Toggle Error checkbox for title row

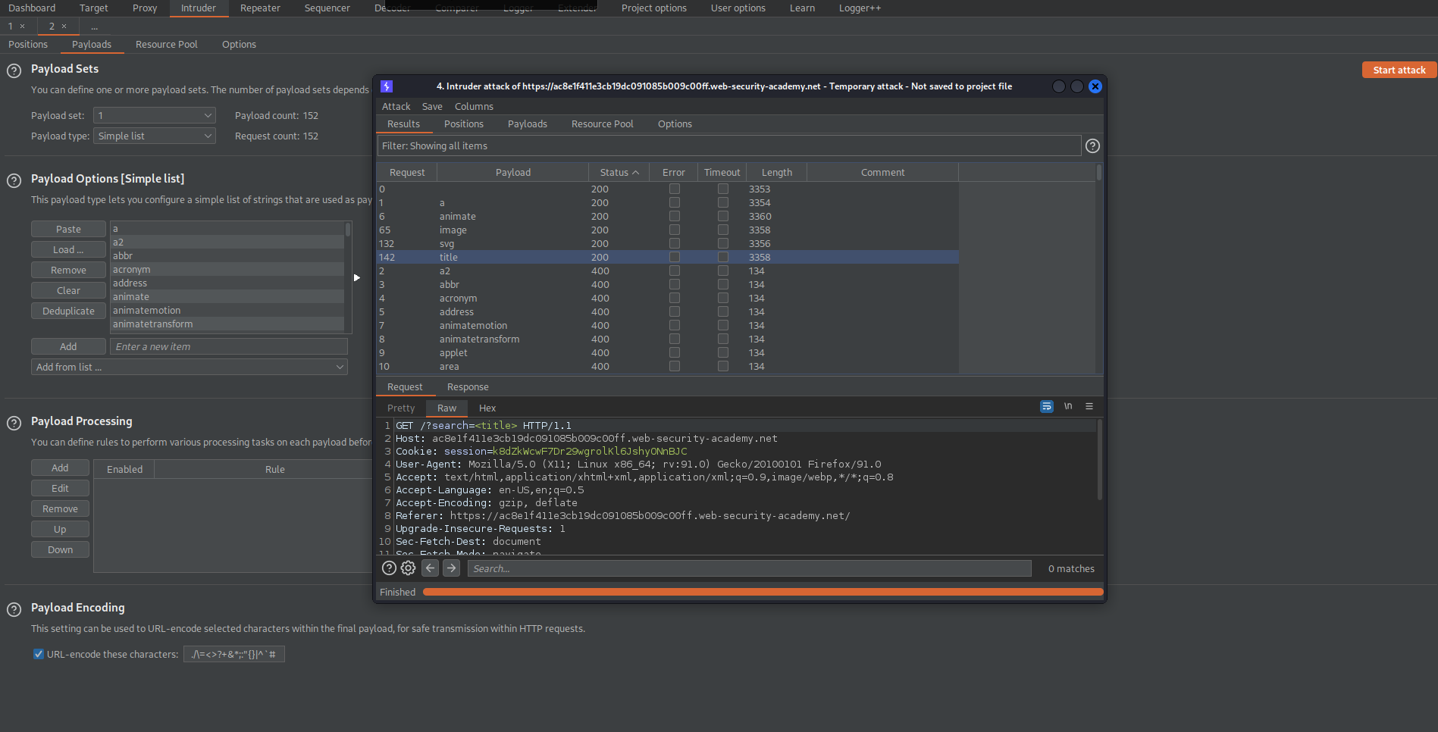coord(674,258)
